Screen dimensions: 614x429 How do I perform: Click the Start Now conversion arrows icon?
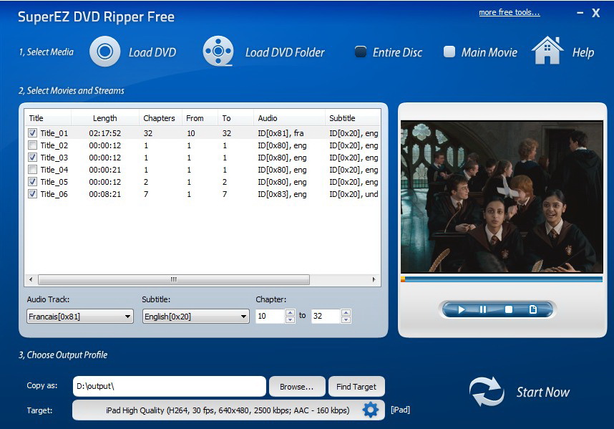point(487,392)
